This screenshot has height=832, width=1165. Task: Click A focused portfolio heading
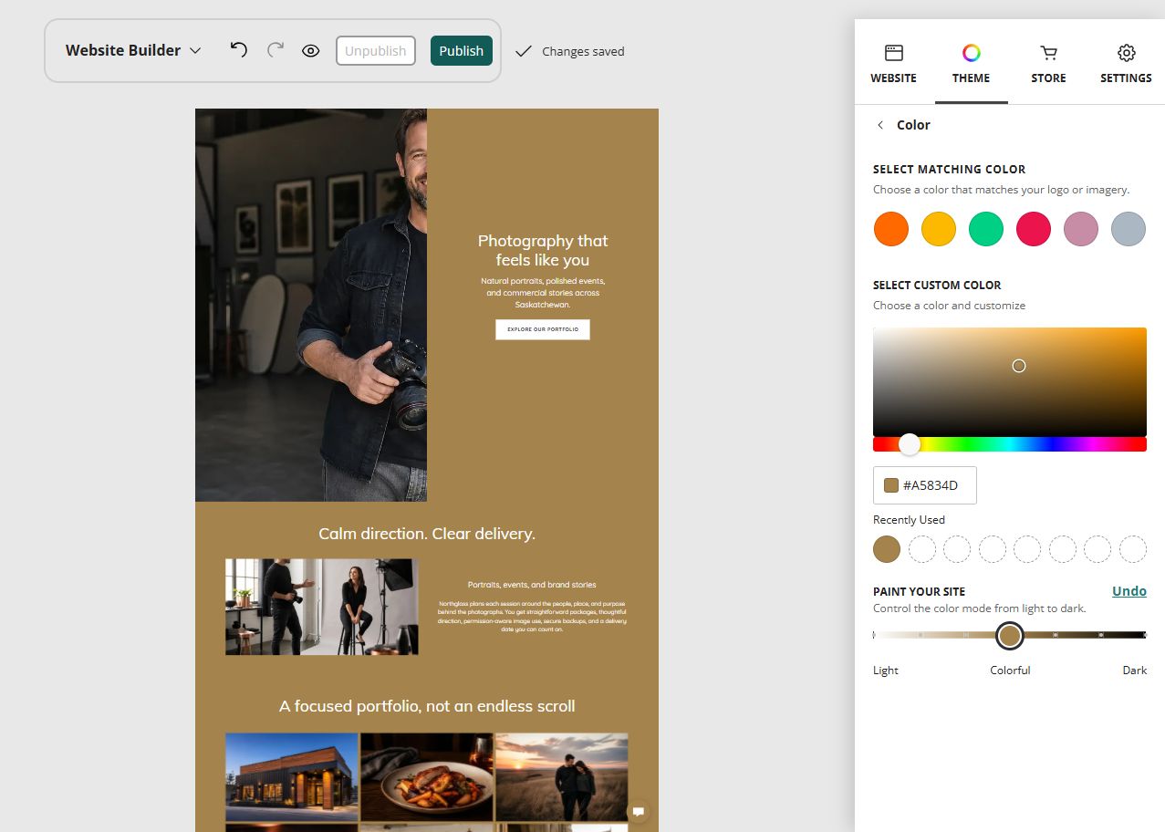427,706
